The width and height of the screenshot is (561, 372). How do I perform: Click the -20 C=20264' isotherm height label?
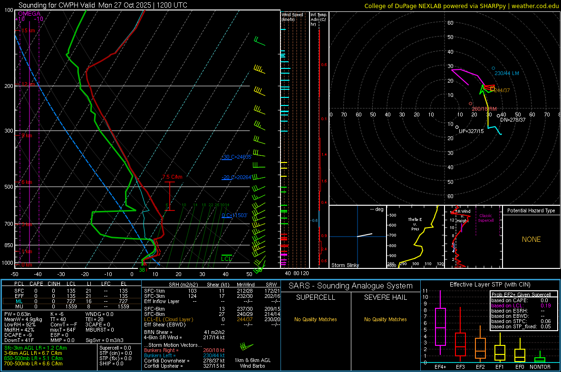[236, 177]
